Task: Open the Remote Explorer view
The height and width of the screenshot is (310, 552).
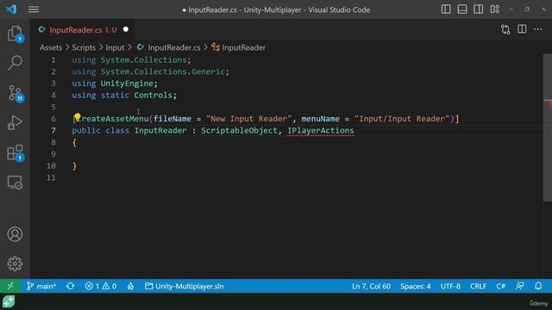Action: pos(15,183)
